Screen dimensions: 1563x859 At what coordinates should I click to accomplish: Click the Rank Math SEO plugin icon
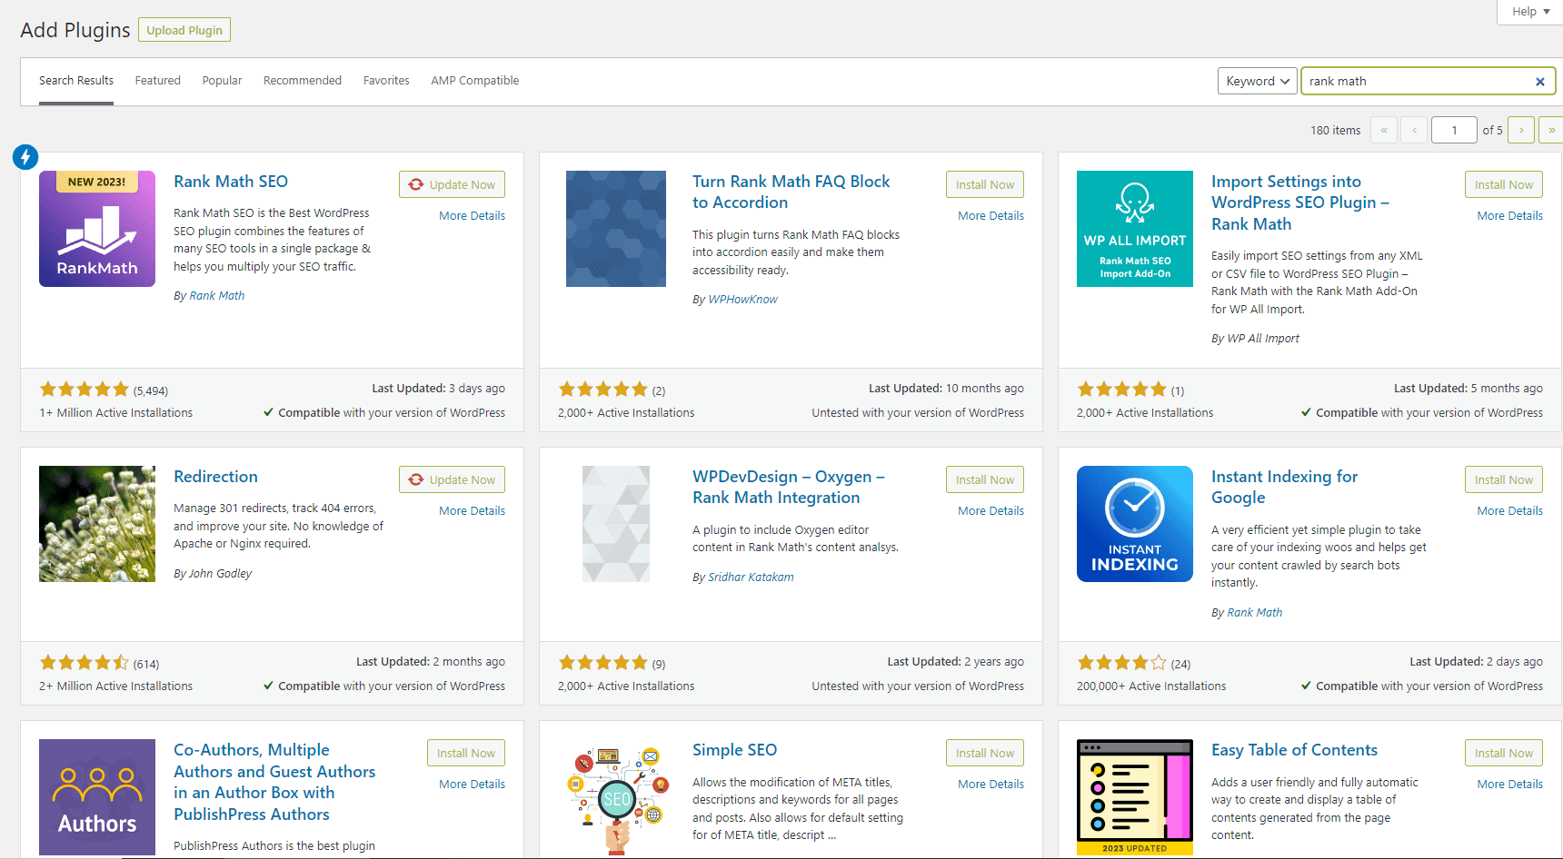pos(97,229)
